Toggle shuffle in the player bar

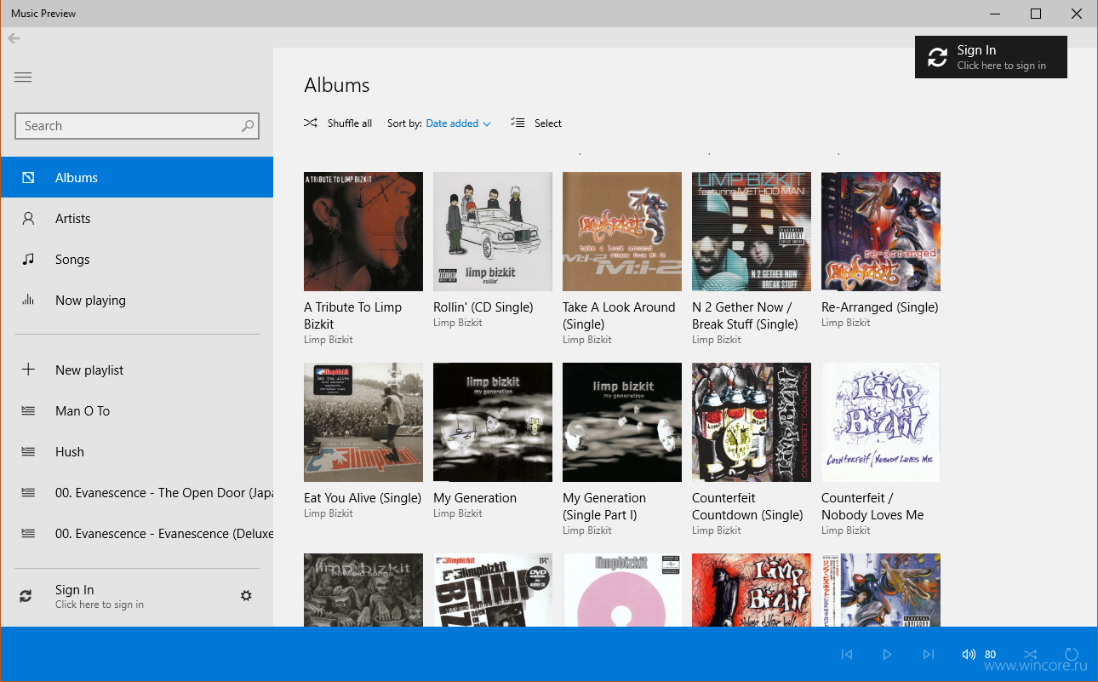pyautogui.click(x=1031, y=655)
